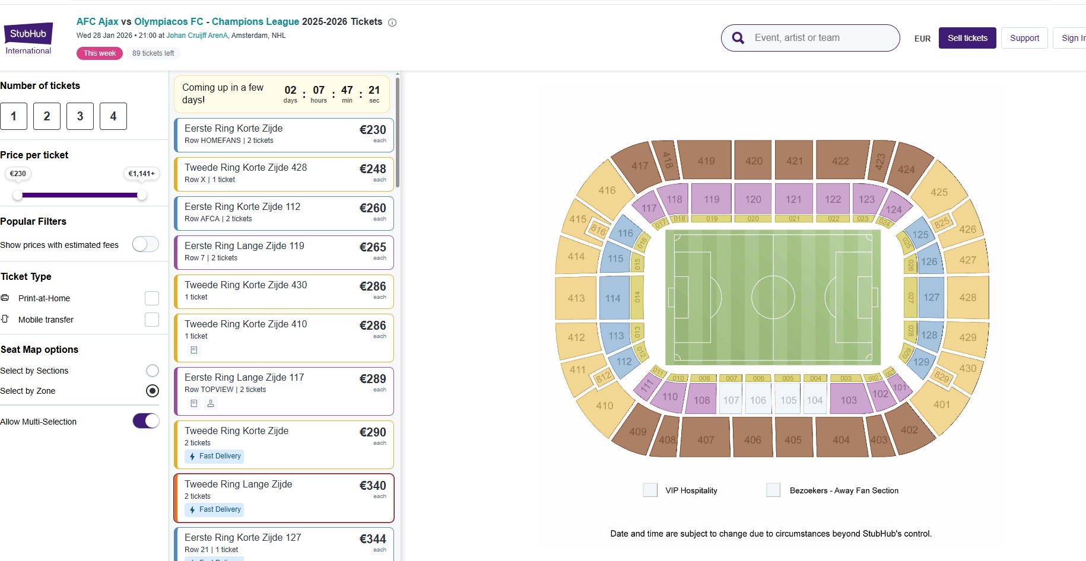1086x561 pixels.
Task: Click the Fast Delivery badge on €290 listing
Action: (x=214, y=456)
